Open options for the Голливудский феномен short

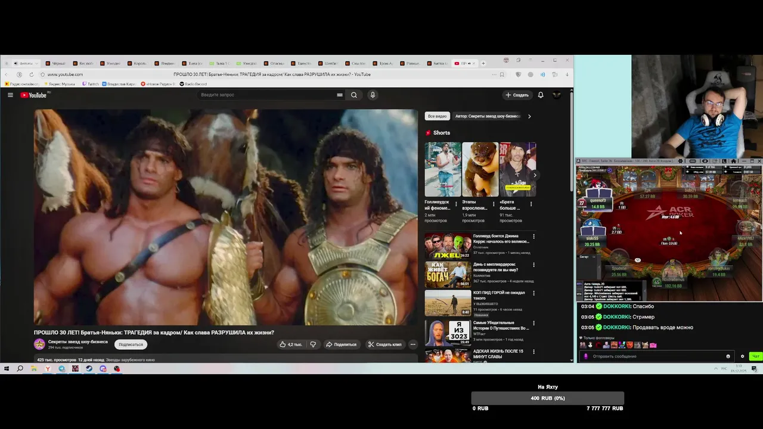pos(456,204)
